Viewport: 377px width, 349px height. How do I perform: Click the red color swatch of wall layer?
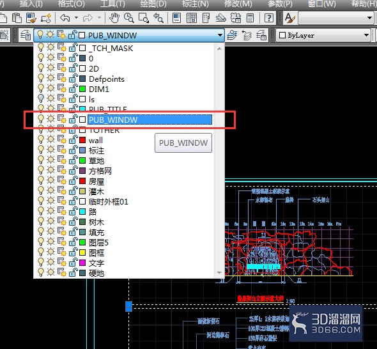[82, 140]
